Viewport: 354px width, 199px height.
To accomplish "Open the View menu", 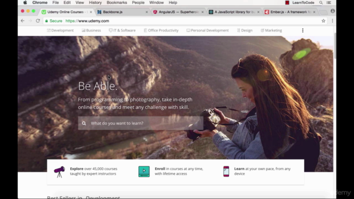I will tap(80, 2).
